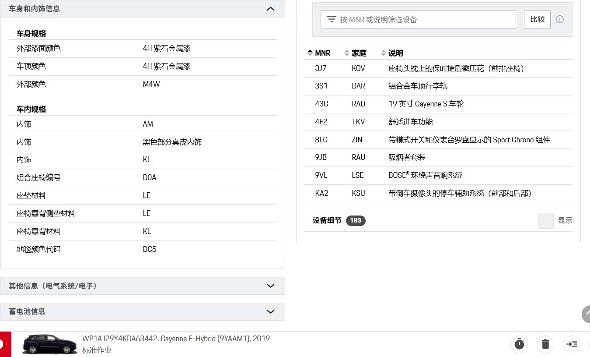The image size is (590, 357).
Task: Click the arrow list icon at bottom right
Action: click(x=572, y=344)
